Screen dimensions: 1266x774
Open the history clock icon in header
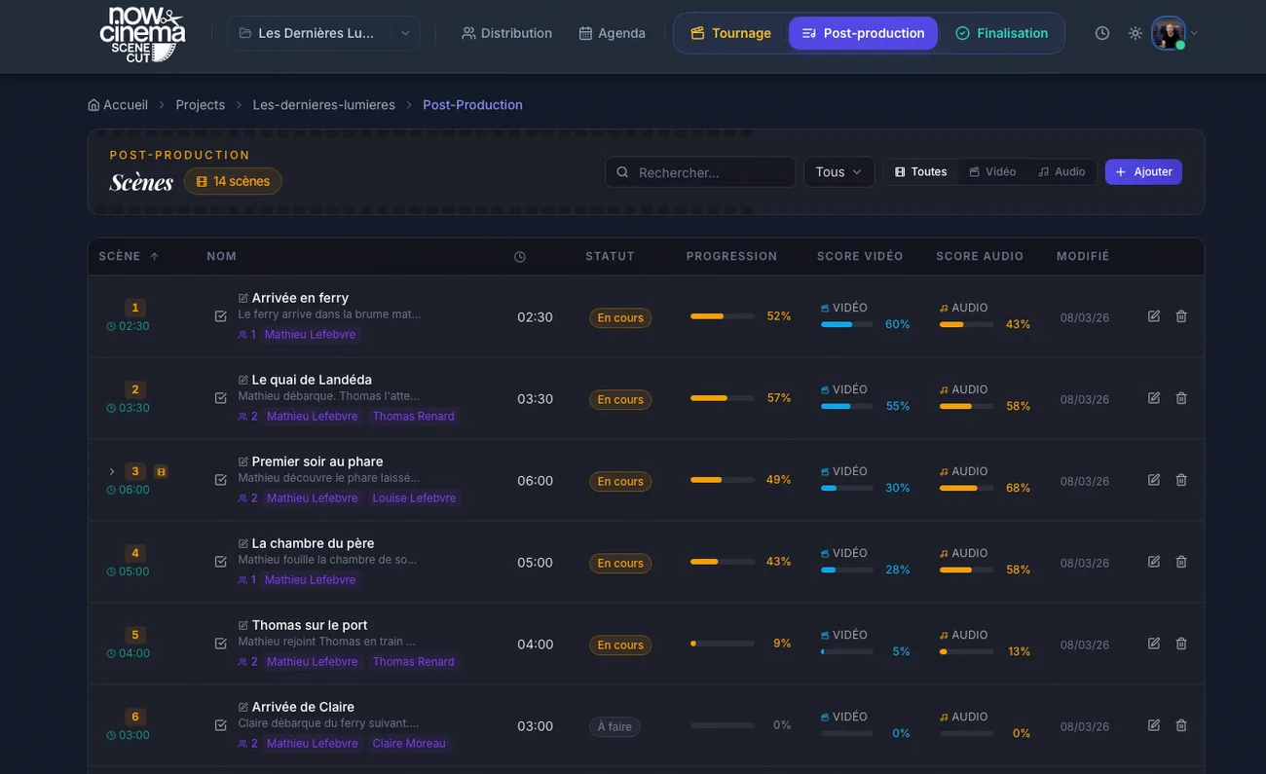(1102, 33)
